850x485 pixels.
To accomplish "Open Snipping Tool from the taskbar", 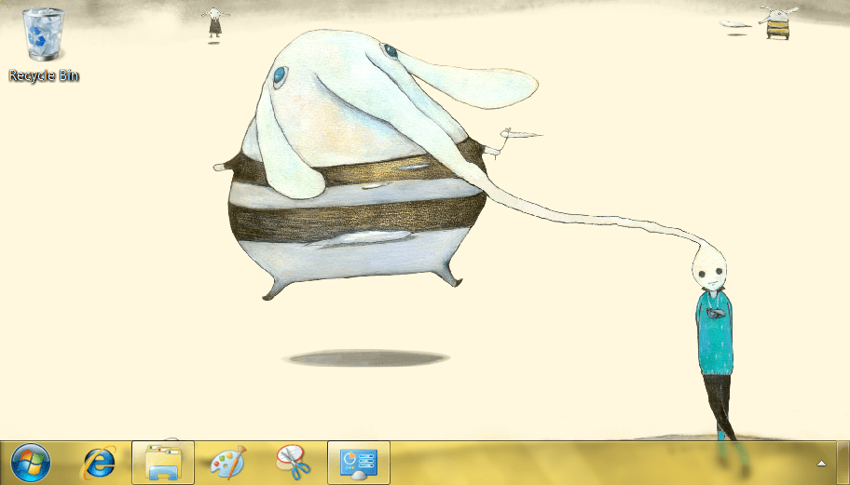I will (294, 464).
